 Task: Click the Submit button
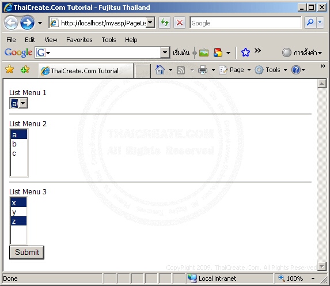coord(26,253)
